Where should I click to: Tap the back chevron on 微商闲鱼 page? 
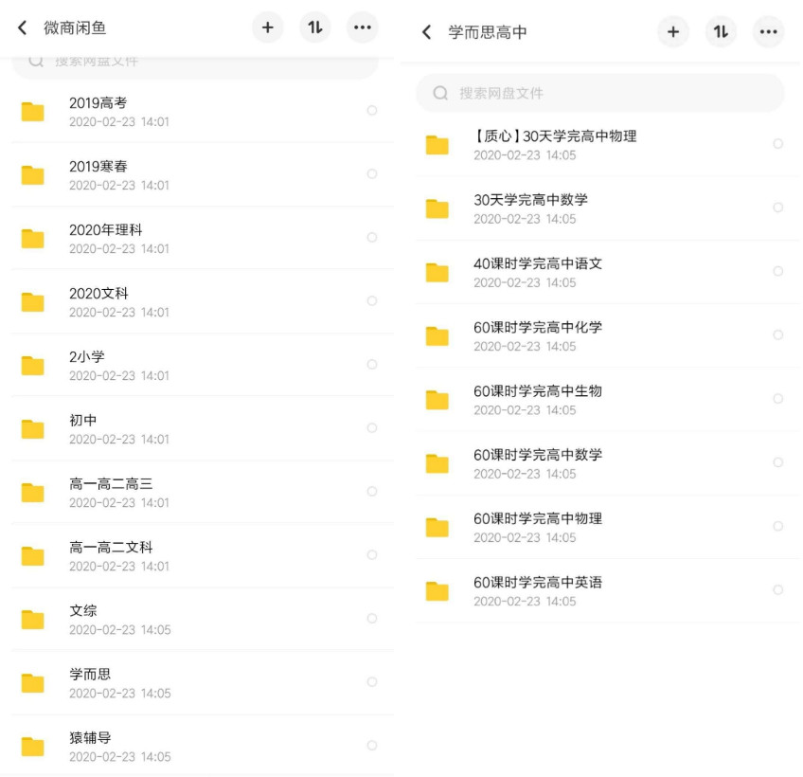pos(21,27)
